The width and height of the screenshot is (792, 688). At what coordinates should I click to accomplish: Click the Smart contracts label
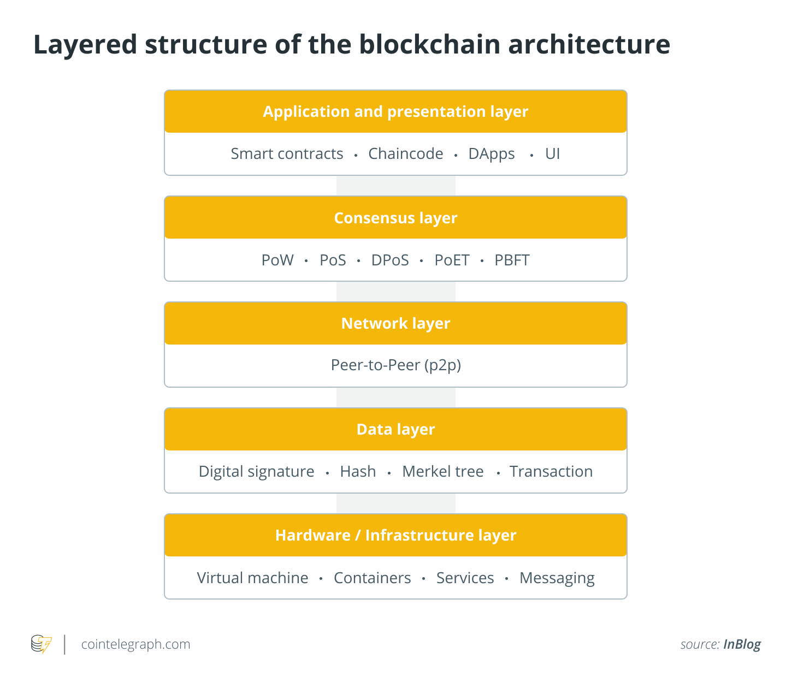coord(287,154)
